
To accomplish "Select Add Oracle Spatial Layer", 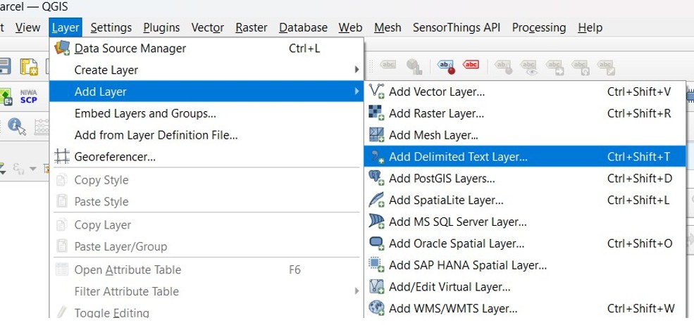I will pos(525,243).
